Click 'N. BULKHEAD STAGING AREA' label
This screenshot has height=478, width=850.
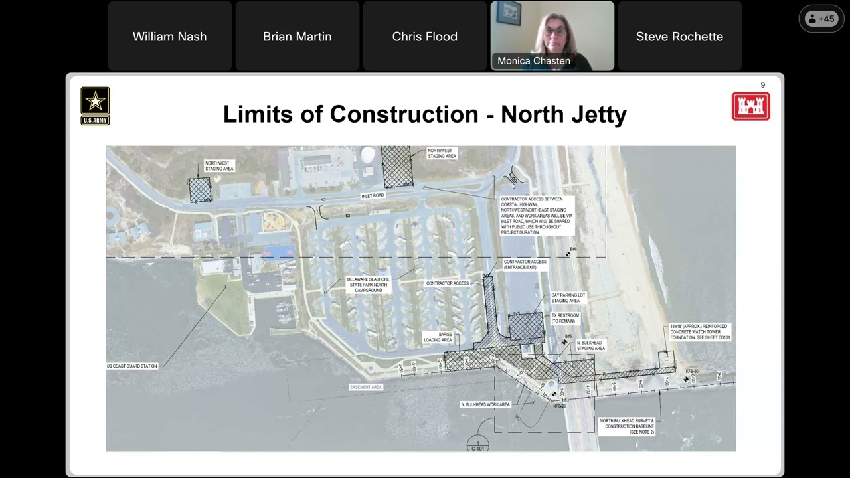590,345
